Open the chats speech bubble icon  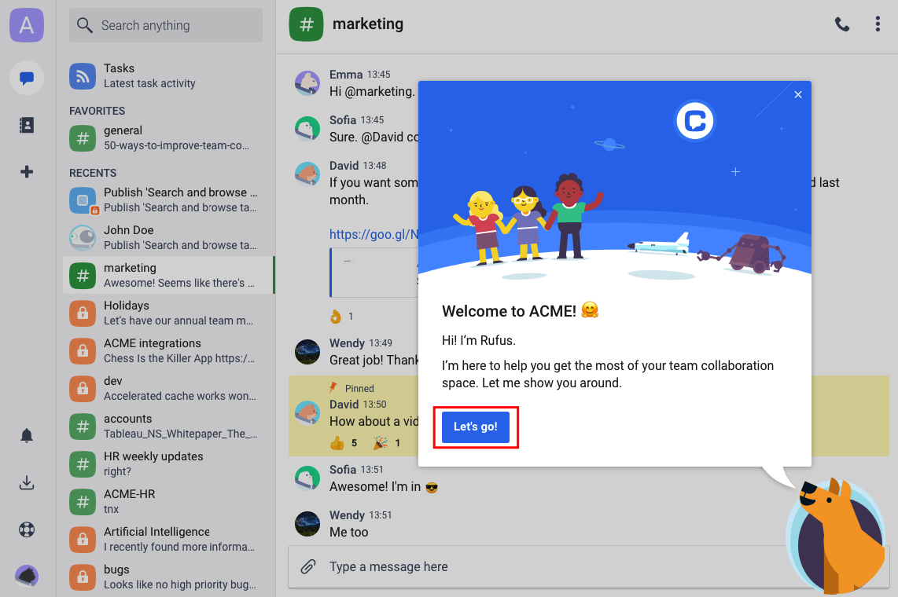click(x=27, y=78)
